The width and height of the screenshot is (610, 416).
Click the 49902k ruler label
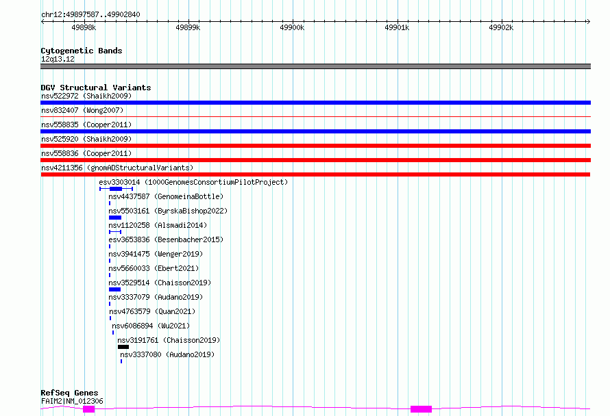point(501,28)
